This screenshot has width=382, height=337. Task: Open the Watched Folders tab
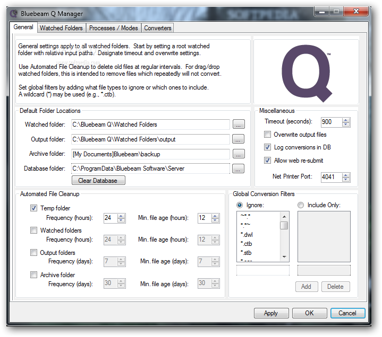coord(61,28)
